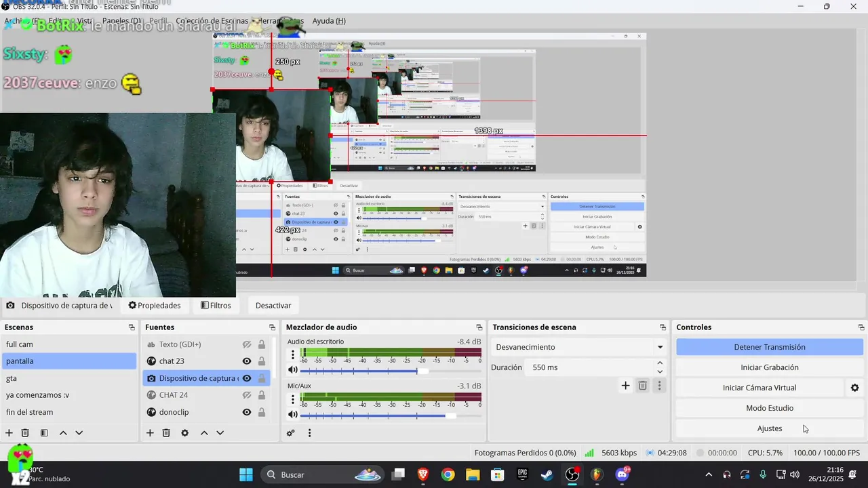Open Audio del escritorio three-dot options
868x488 pixels.
tap(293, 354)
